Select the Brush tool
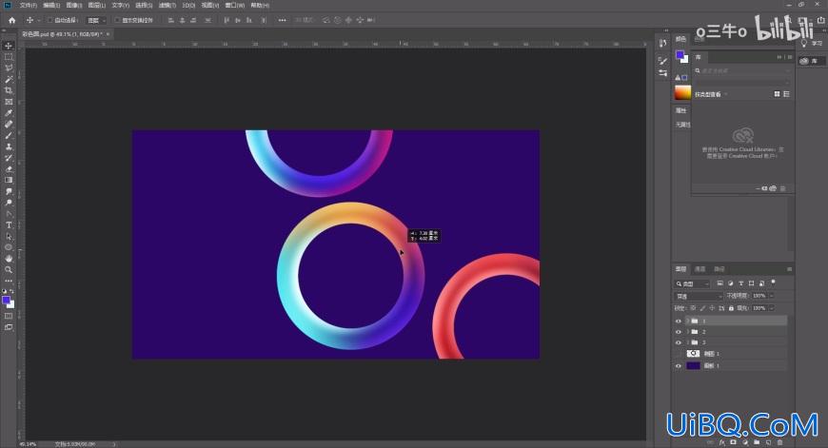This screenshot has width=828, height=448. [x=9, y=135]
